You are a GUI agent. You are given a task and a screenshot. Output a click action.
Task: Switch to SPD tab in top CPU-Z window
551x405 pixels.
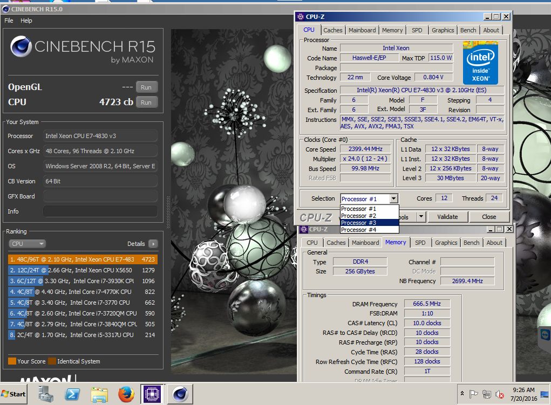(x=417, y=30)
